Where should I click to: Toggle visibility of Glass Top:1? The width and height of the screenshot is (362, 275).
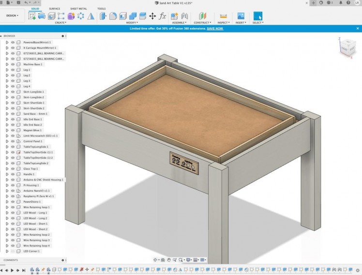pos(13,168)
